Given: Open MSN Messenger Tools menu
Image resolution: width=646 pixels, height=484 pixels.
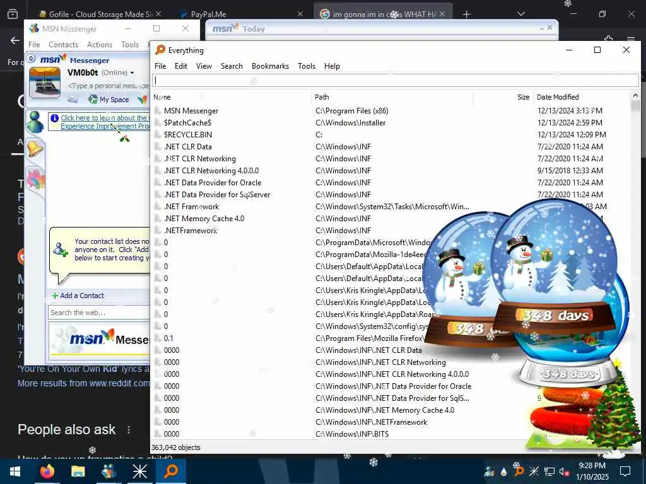Looking at the screenshot, I should 130,45.
